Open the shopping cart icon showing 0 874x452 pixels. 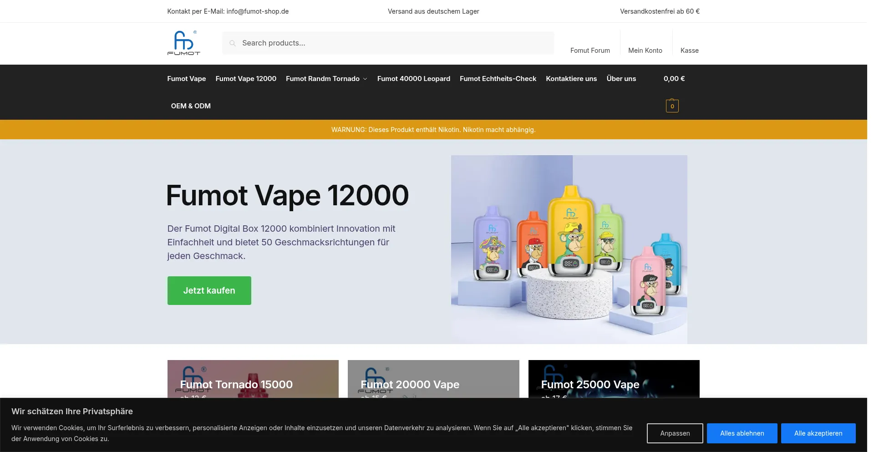[x=672, y=106]
